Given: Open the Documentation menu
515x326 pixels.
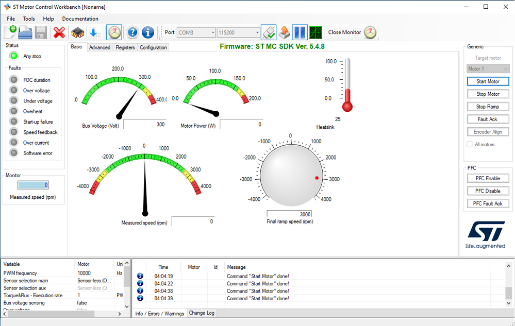Looking at the screenshot, I should 80,19.
